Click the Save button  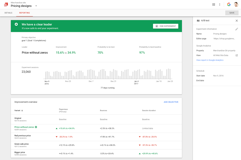(232, 13)
